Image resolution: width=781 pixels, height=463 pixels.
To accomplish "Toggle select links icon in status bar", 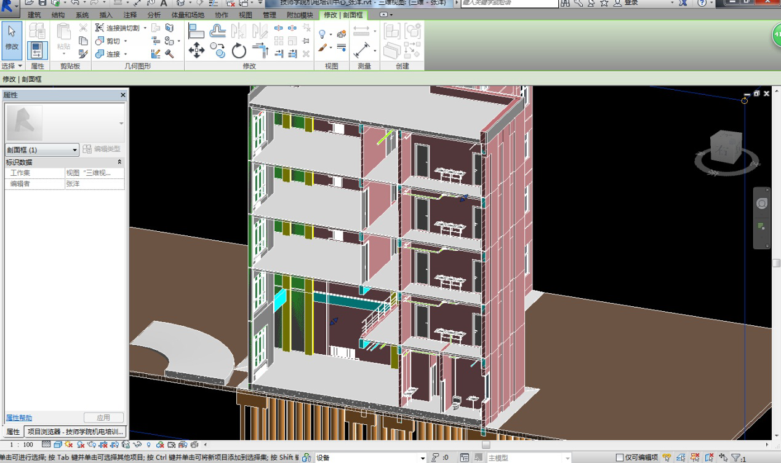I will coord(667,457).
